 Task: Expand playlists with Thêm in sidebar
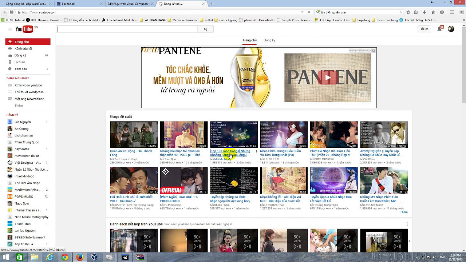coord(19,106)
